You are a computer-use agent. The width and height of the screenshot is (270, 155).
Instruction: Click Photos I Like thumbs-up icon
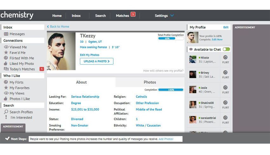coord(6,99)
